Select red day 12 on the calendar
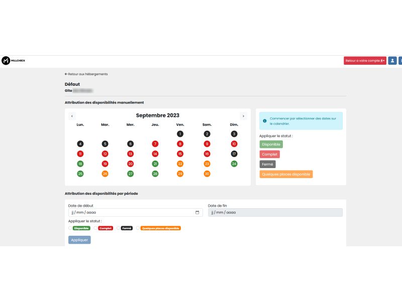 (105, 154)
